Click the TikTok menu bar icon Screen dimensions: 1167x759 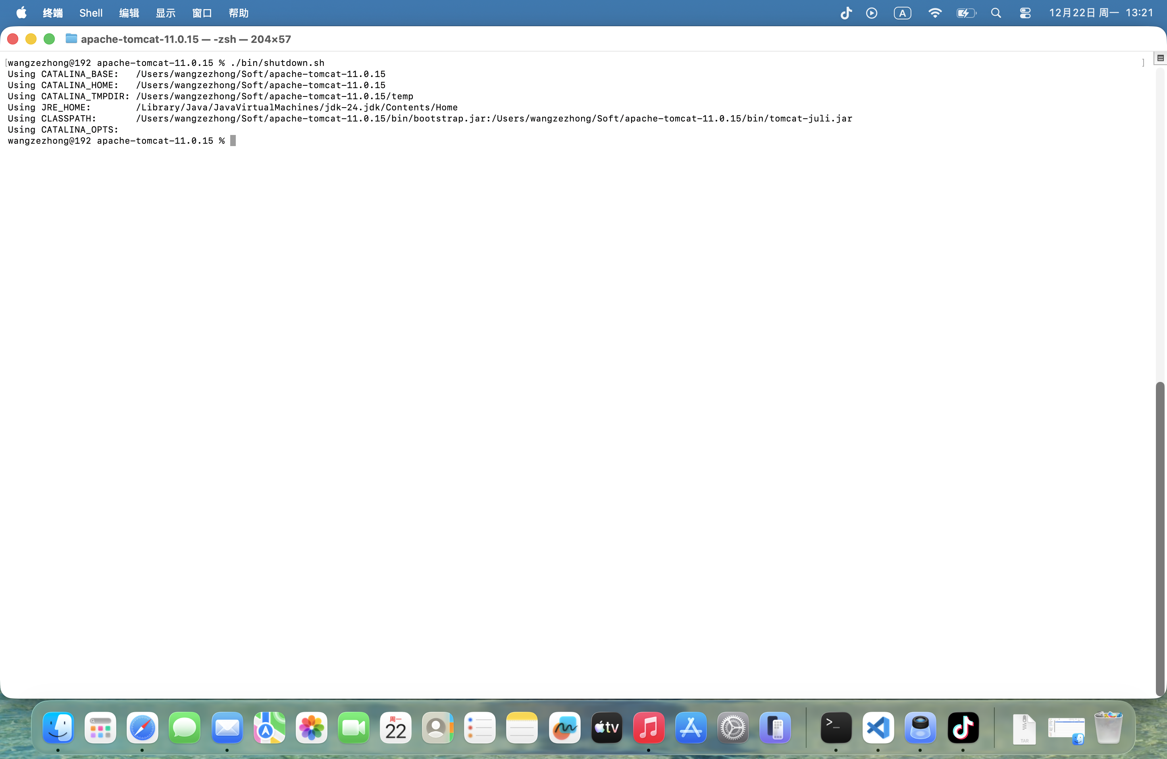846,13
